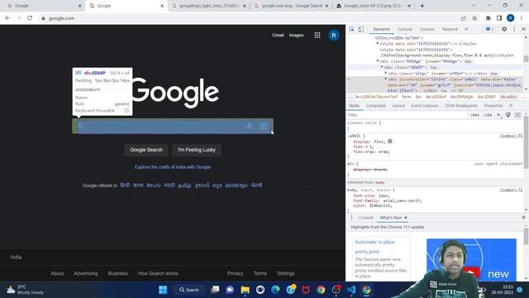The height and width of the screenshot is (298, 529).
Task: Reload the page with the refresh icon
Action: point(30,18)
